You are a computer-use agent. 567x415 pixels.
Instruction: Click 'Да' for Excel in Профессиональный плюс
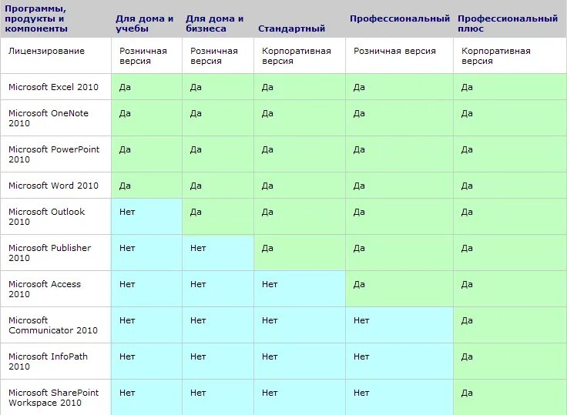pos(467,87)
